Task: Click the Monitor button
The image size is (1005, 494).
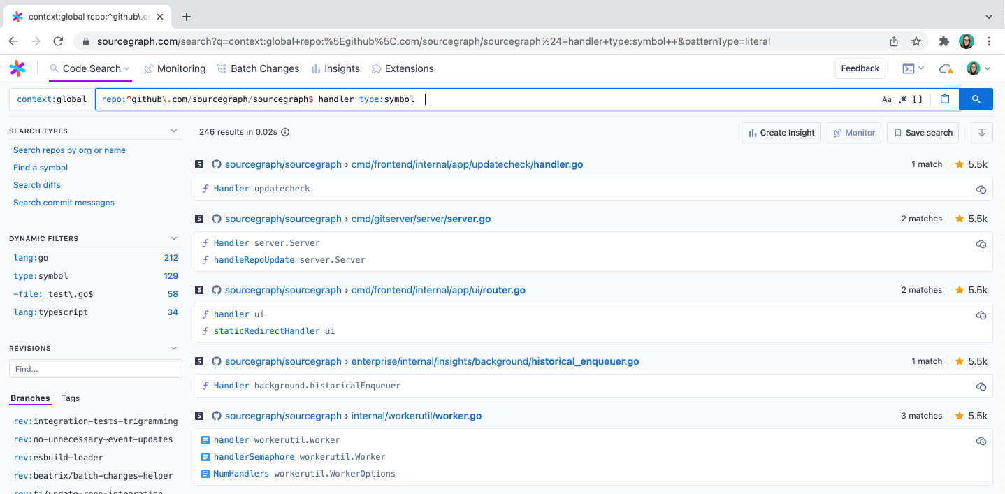Action: 853,133
